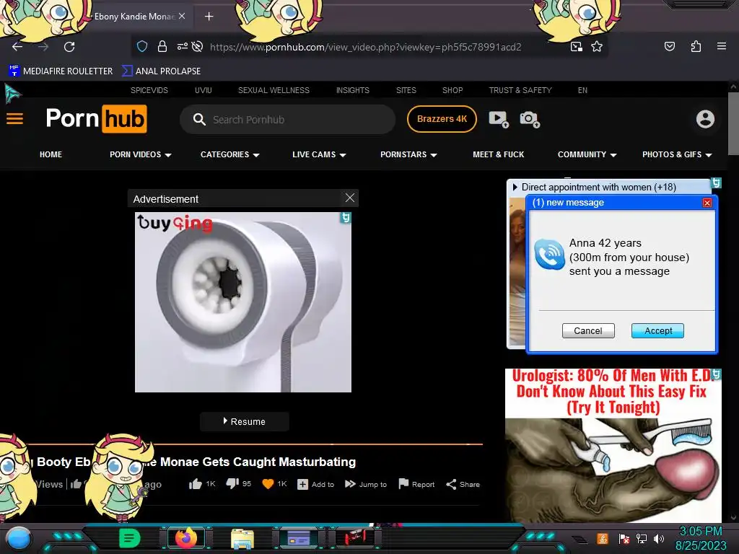739x554 pixels.
Task: Expand the COMMUNITY dropdown
Action: click(x=587, y=154)
